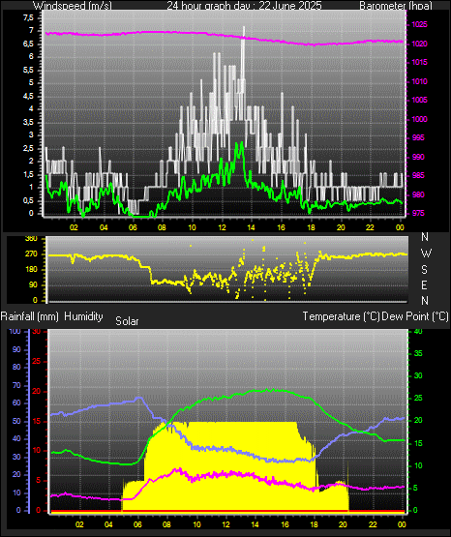This screenshot has width=451, height=537.
Task: Click the 06 hour label under the windspeed graph
Action: point(133,227)
